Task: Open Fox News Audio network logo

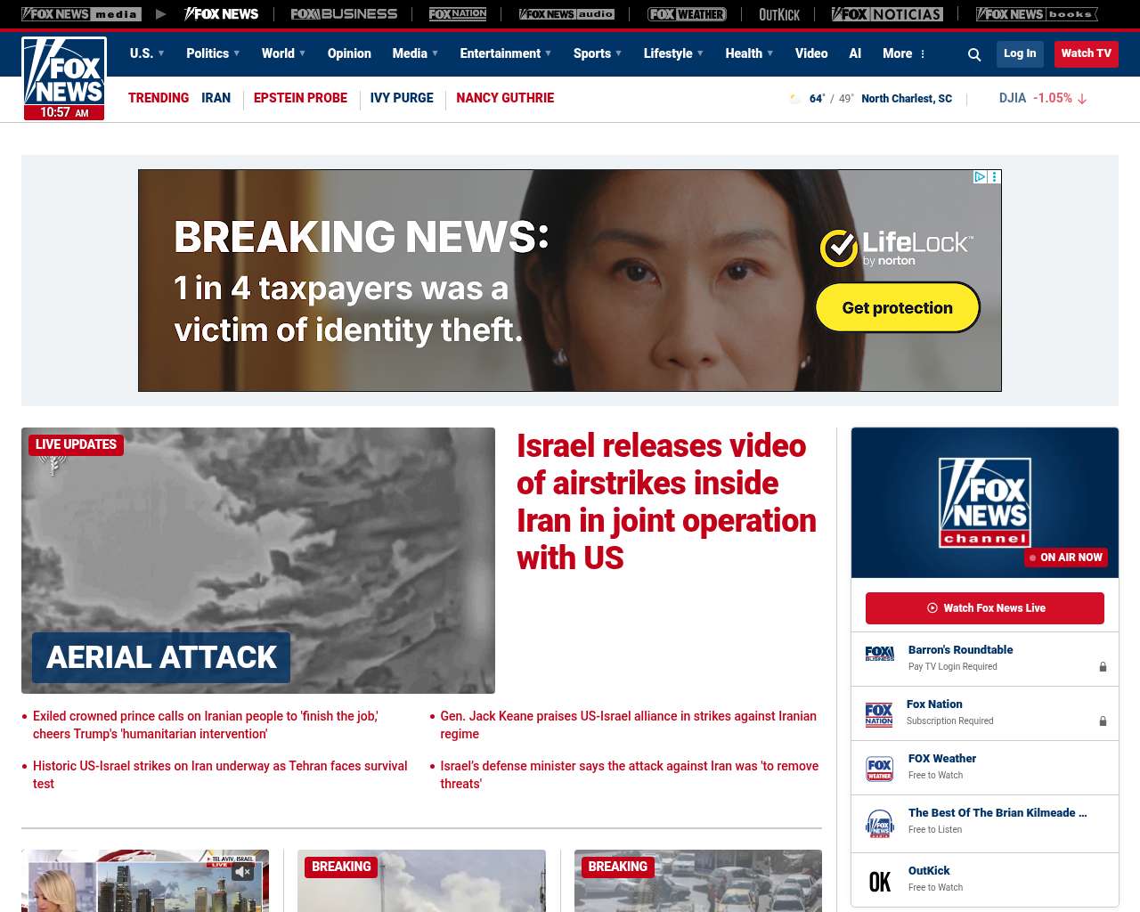Action: tap(566, 14)
